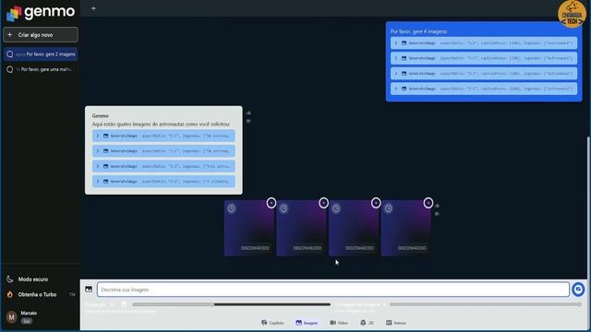Open the fourth DESCONHECIDO image card
Screen dimensions: 591x332
tap(406, 228)
